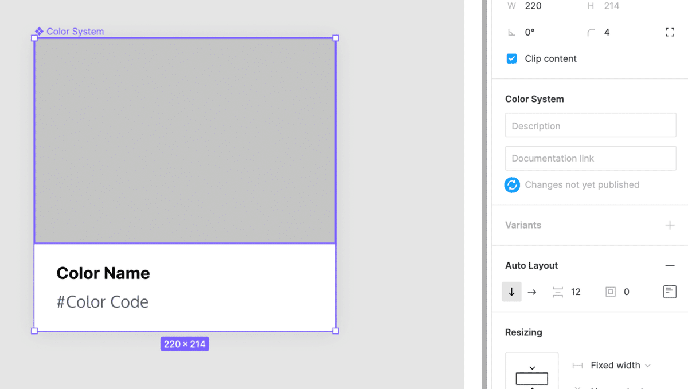
Task: Click the independent corners icon
Action: pos(670,32)
